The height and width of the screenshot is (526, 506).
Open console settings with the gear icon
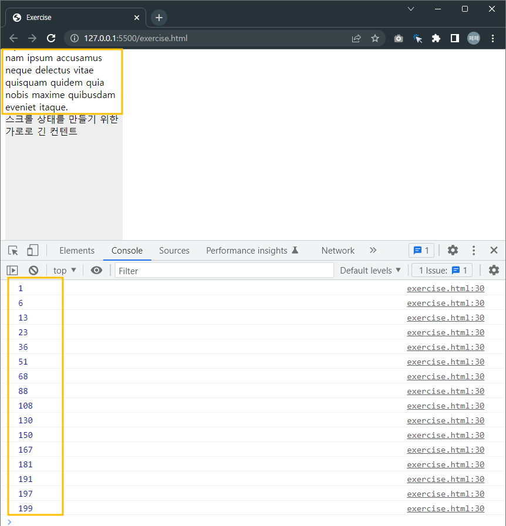(x=494, y=270)
